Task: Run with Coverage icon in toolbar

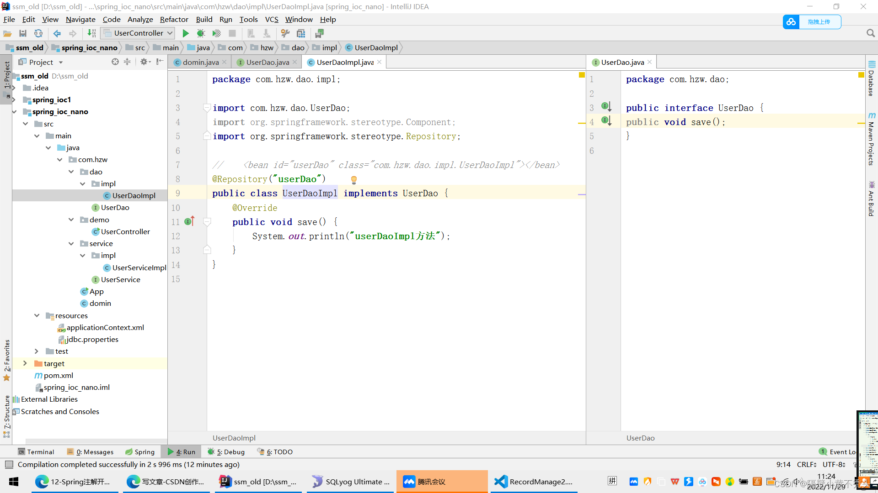Action: pos(216,33)
